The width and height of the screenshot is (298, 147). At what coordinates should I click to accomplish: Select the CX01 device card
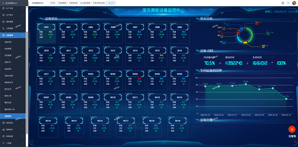pyautogui.click(x=46, y=33)
